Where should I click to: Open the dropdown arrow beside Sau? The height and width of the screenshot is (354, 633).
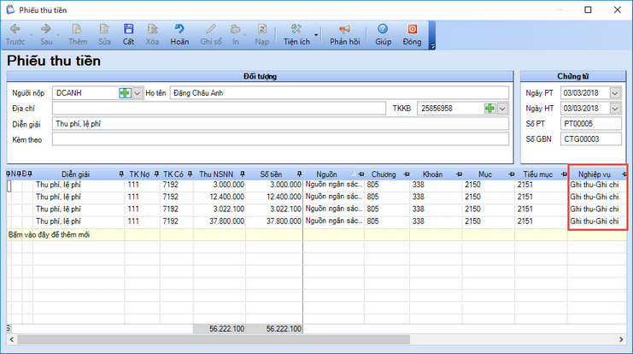pos(58,35)
